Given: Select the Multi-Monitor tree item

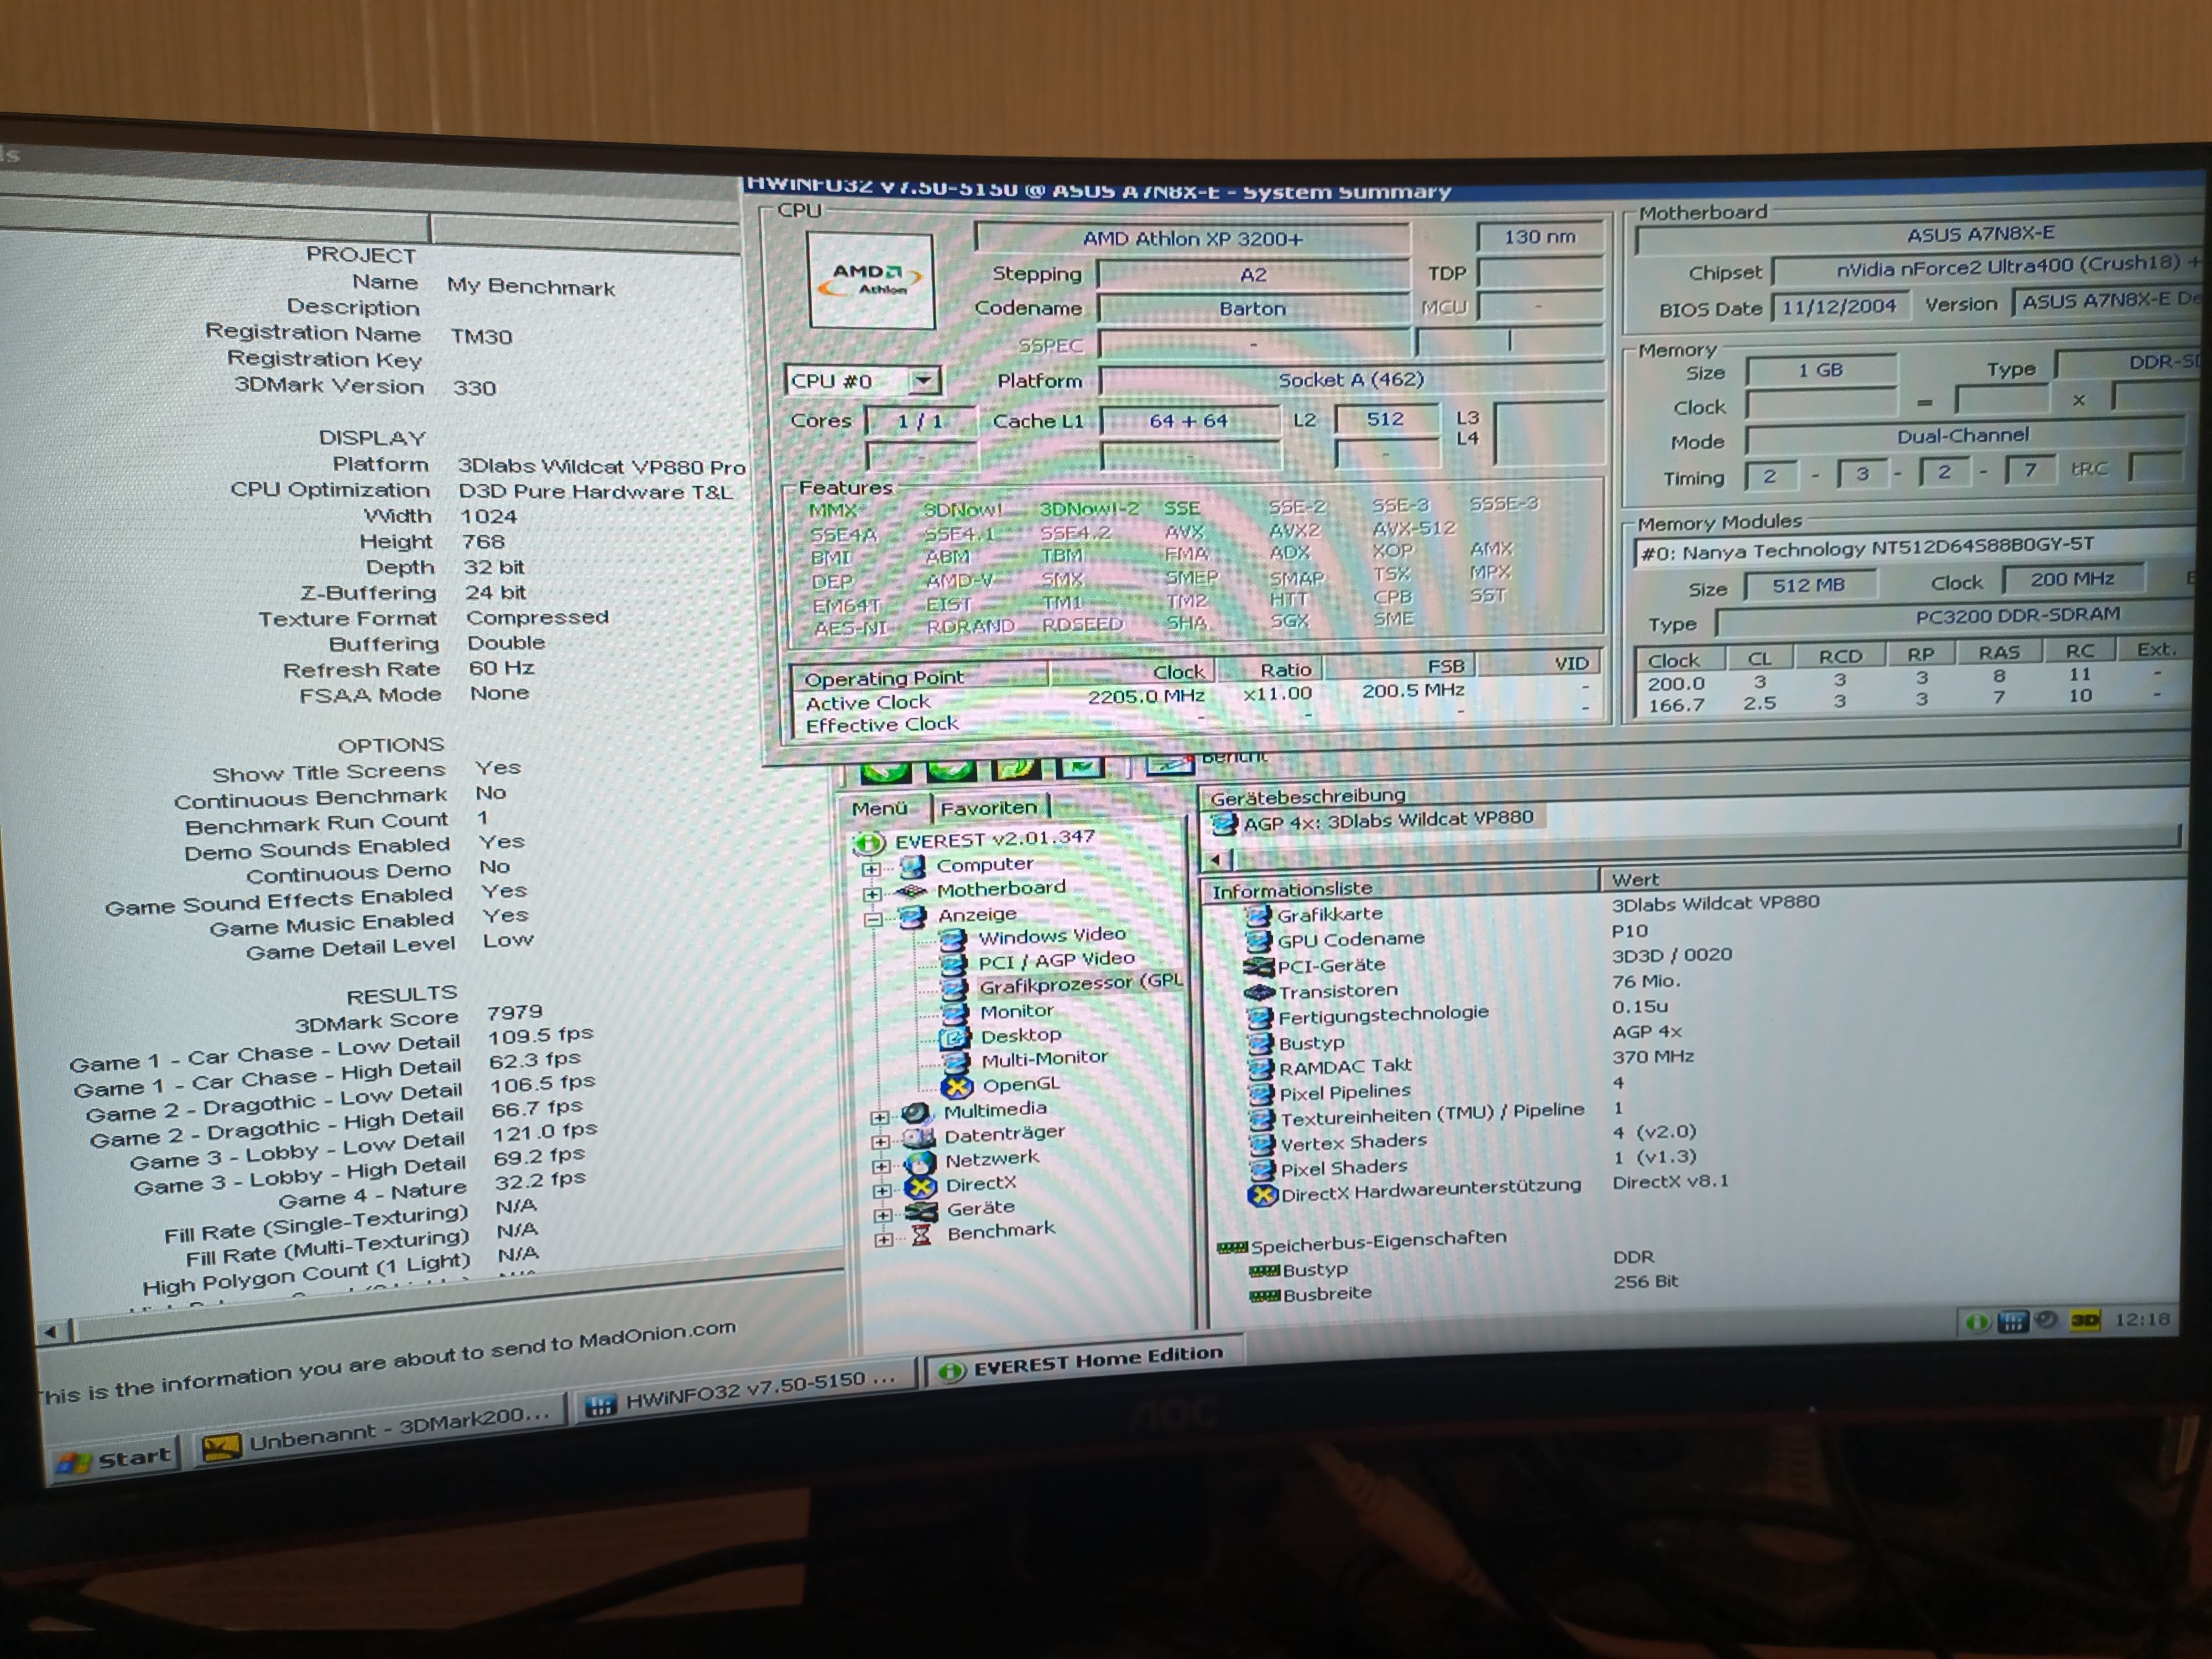Looking at the screenshot, I should [x=1044, y=1059].
